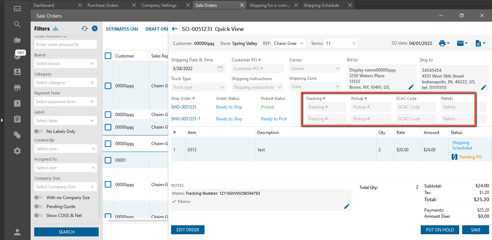Click the SAVE button
Screen dimensions: 492x240
476,230
